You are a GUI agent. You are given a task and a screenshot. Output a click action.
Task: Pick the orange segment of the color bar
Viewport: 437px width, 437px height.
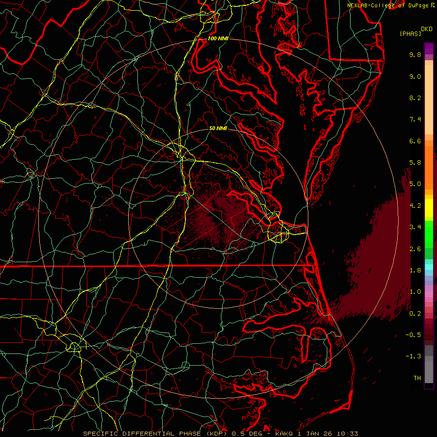[429, 168]
